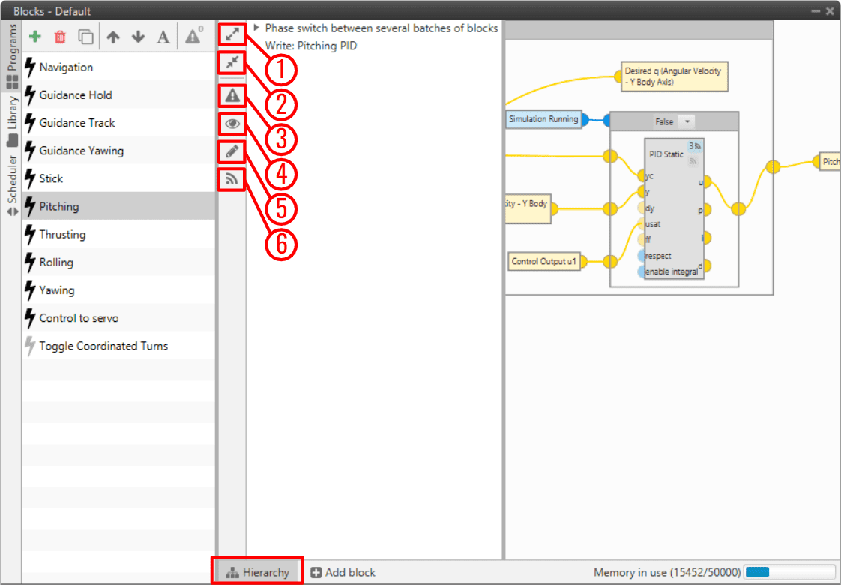Click the Hierarchy button
The height and width of the screenshot is (585, 841).
[x=259, y=572]
